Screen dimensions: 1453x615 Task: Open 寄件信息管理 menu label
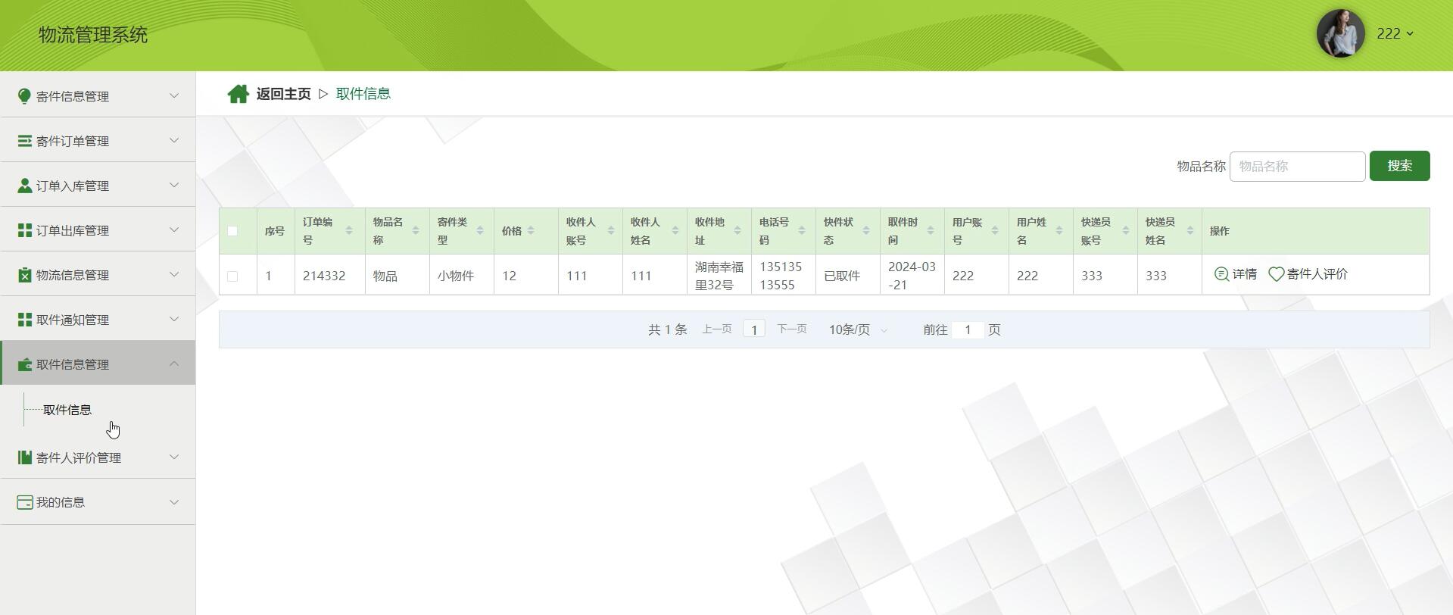pyautogui.click(x=73, y=96)
